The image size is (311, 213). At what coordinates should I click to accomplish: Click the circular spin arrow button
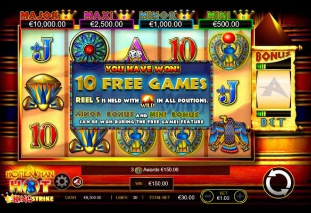click(x=279, y=183)
